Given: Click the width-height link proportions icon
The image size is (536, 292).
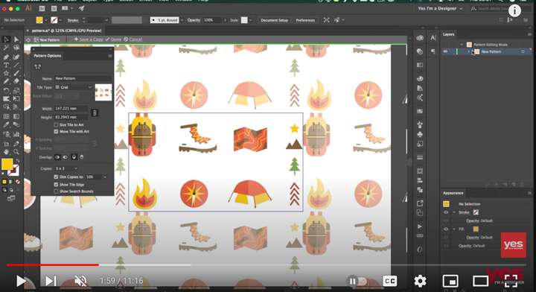Looking at the screenshot, I should coord(95,112).
